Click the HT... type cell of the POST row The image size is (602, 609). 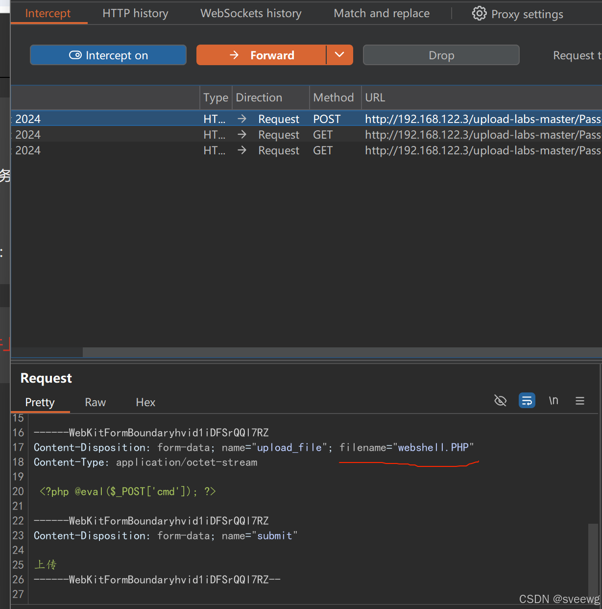215,119
